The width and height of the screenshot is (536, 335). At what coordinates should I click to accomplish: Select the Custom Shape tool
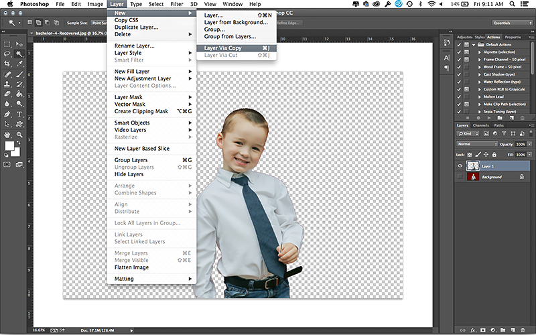pyautogui.click(x=19, y=124)
